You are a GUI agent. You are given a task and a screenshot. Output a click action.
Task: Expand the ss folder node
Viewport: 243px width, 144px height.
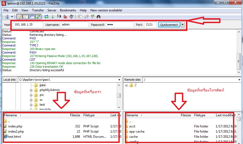click(x=31, y=100)
